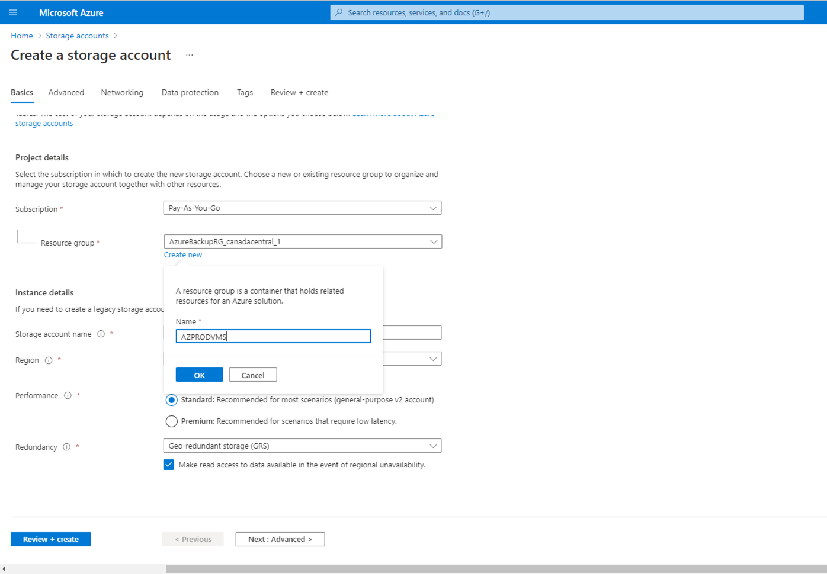Uncheck the read access availability checkbox
Screen dimensions: 827x574
pyautogui.click(x=169, y=465)
